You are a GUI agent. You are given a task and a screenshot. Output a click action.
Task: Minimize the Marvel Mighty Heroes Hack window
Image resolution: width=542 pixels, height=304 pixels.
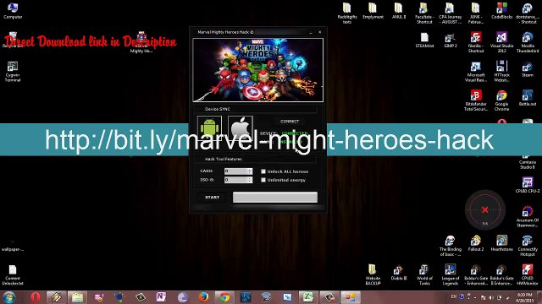click(311, 32)
